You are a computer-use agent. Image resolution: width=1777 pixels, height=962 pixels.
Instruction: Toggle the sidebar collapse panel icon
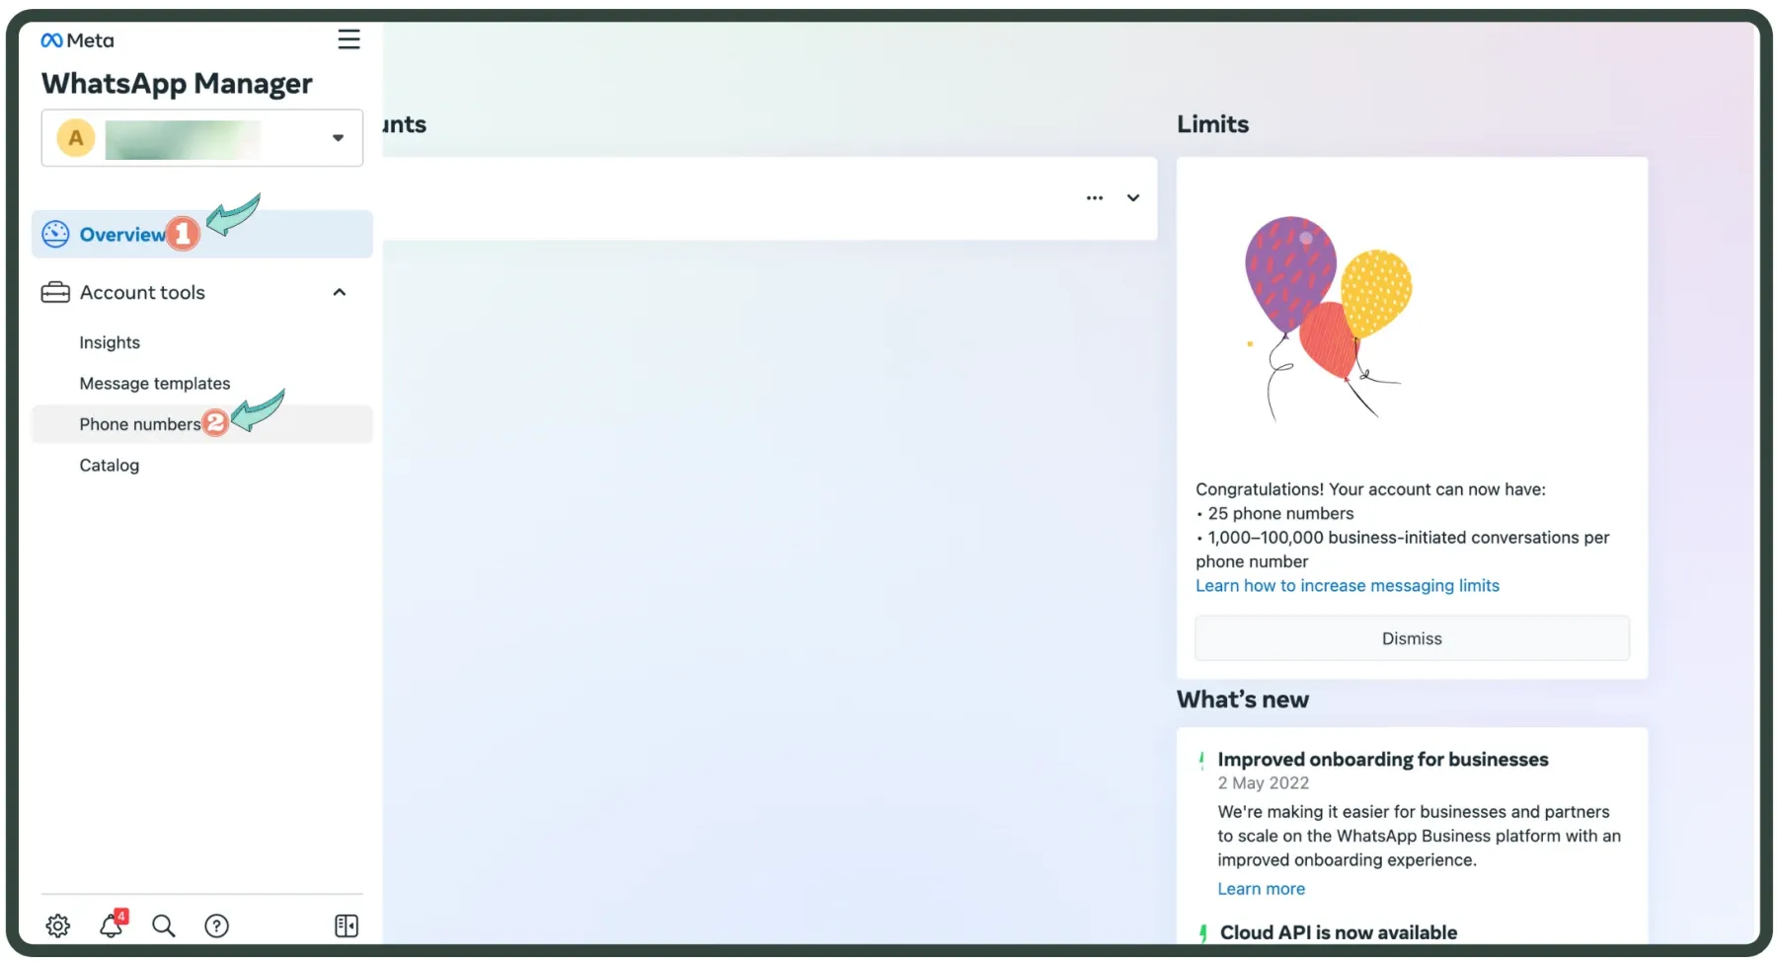pyautogui.click(x=347, y=925)
